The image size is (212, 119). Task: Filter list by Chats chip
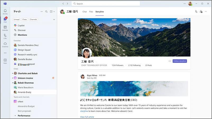click(25, 19)
